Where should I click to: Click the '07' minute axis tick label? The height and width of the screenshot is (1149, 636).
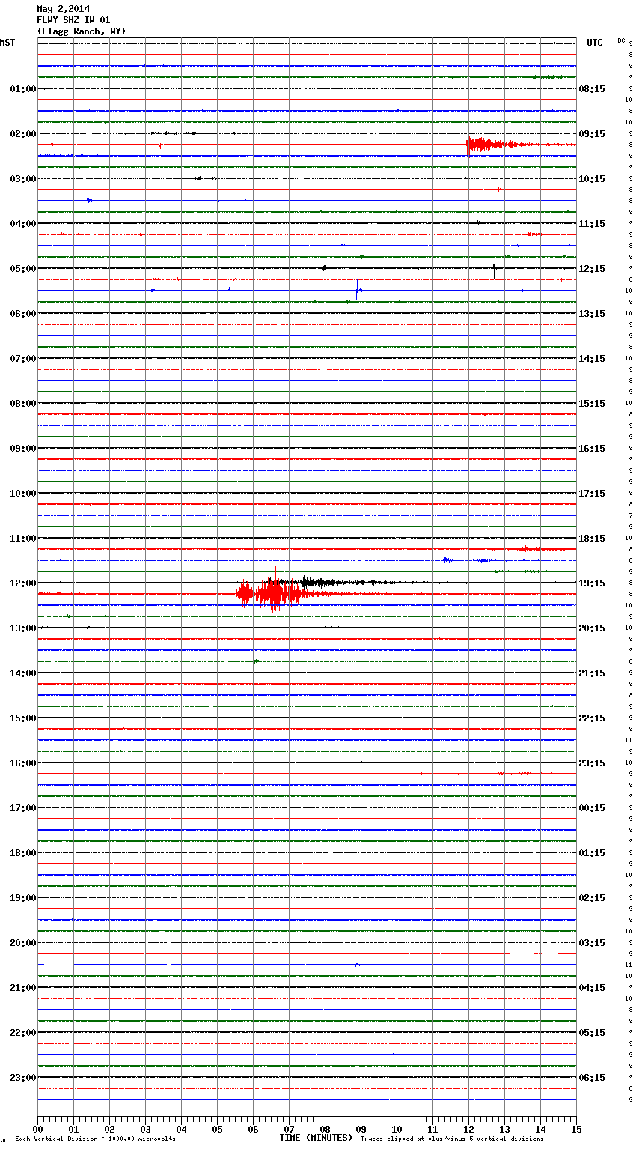[289, 1130]
